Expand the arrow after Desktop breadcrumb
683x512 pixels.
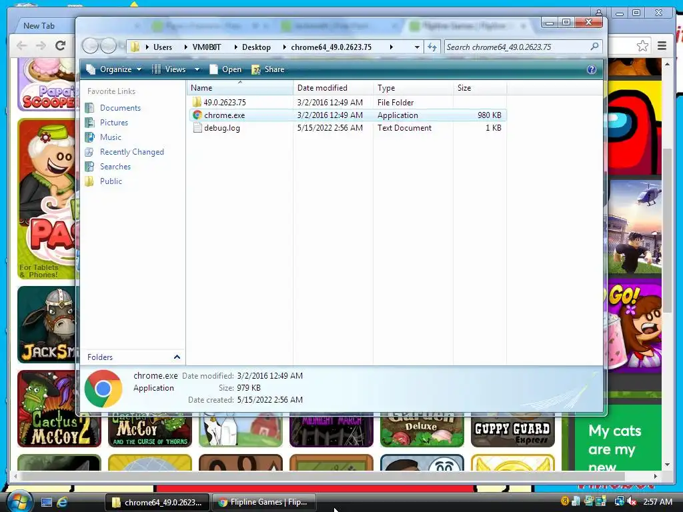[284, 47]
